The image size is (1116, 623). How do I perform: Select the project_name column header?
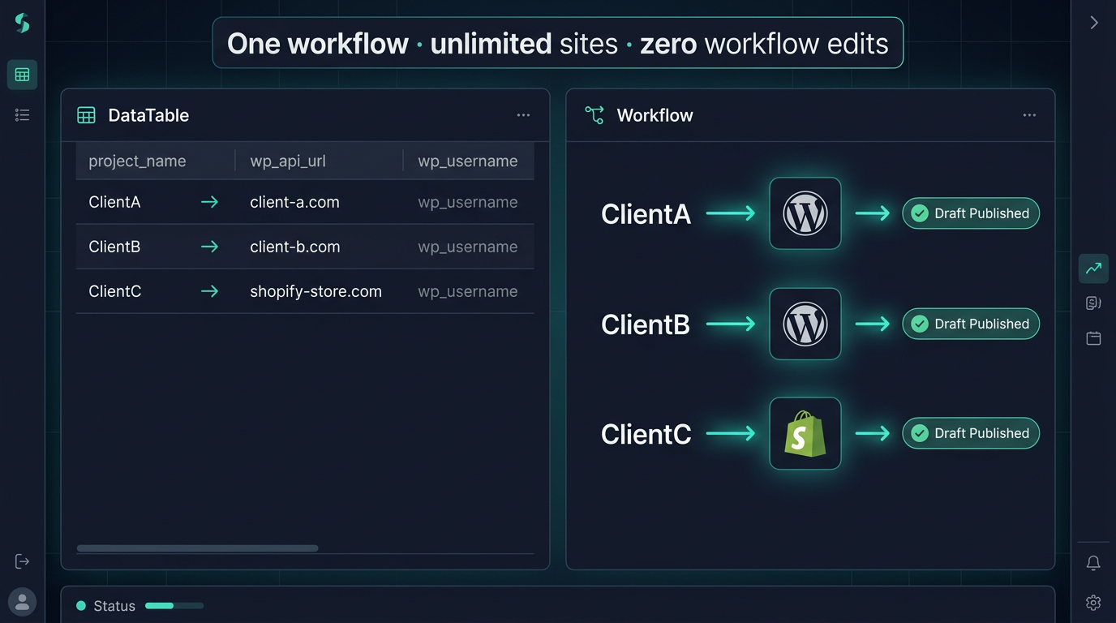point(137,161)
